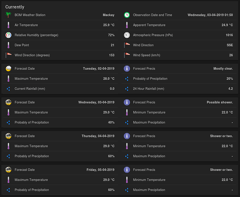
Task: Click the Relative Humidity gauge icon
Action: 8,35
